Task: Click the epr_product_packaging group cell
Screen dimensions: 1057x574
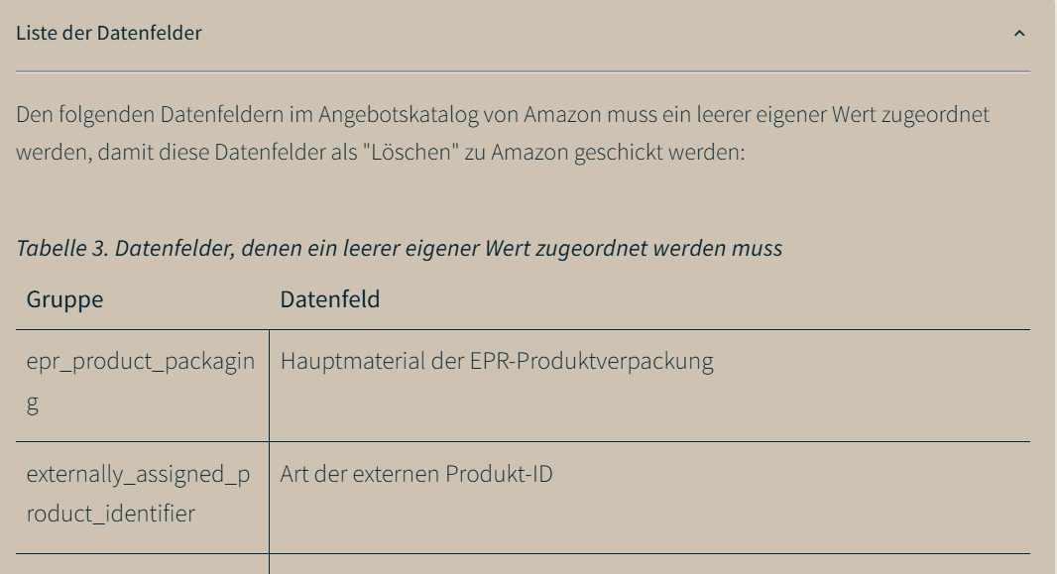Action: [x=140, y=382]
